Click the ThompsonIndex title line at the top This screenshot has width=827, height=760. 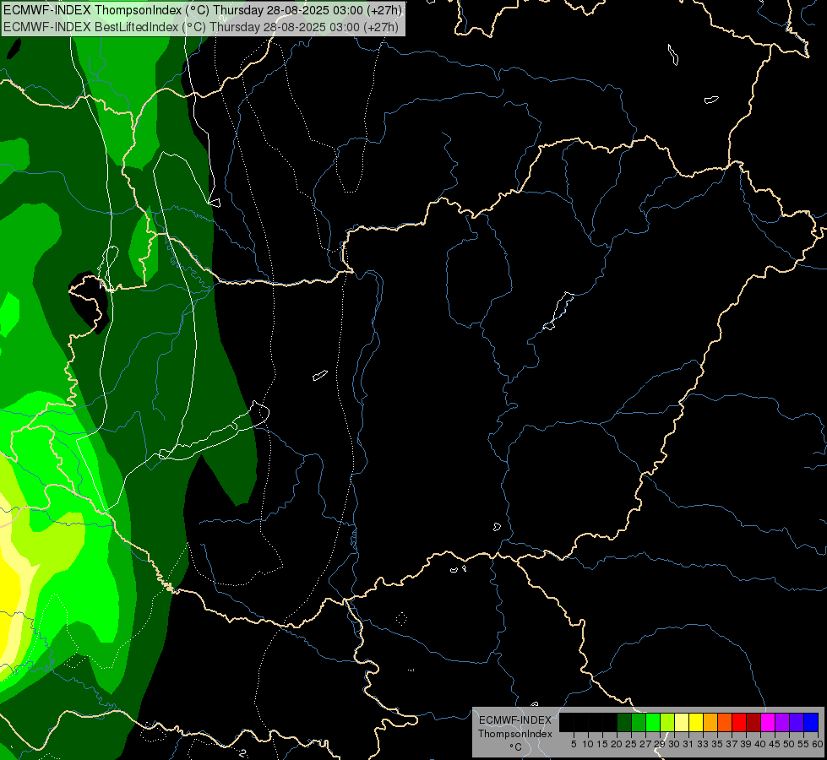coord(203,10)
